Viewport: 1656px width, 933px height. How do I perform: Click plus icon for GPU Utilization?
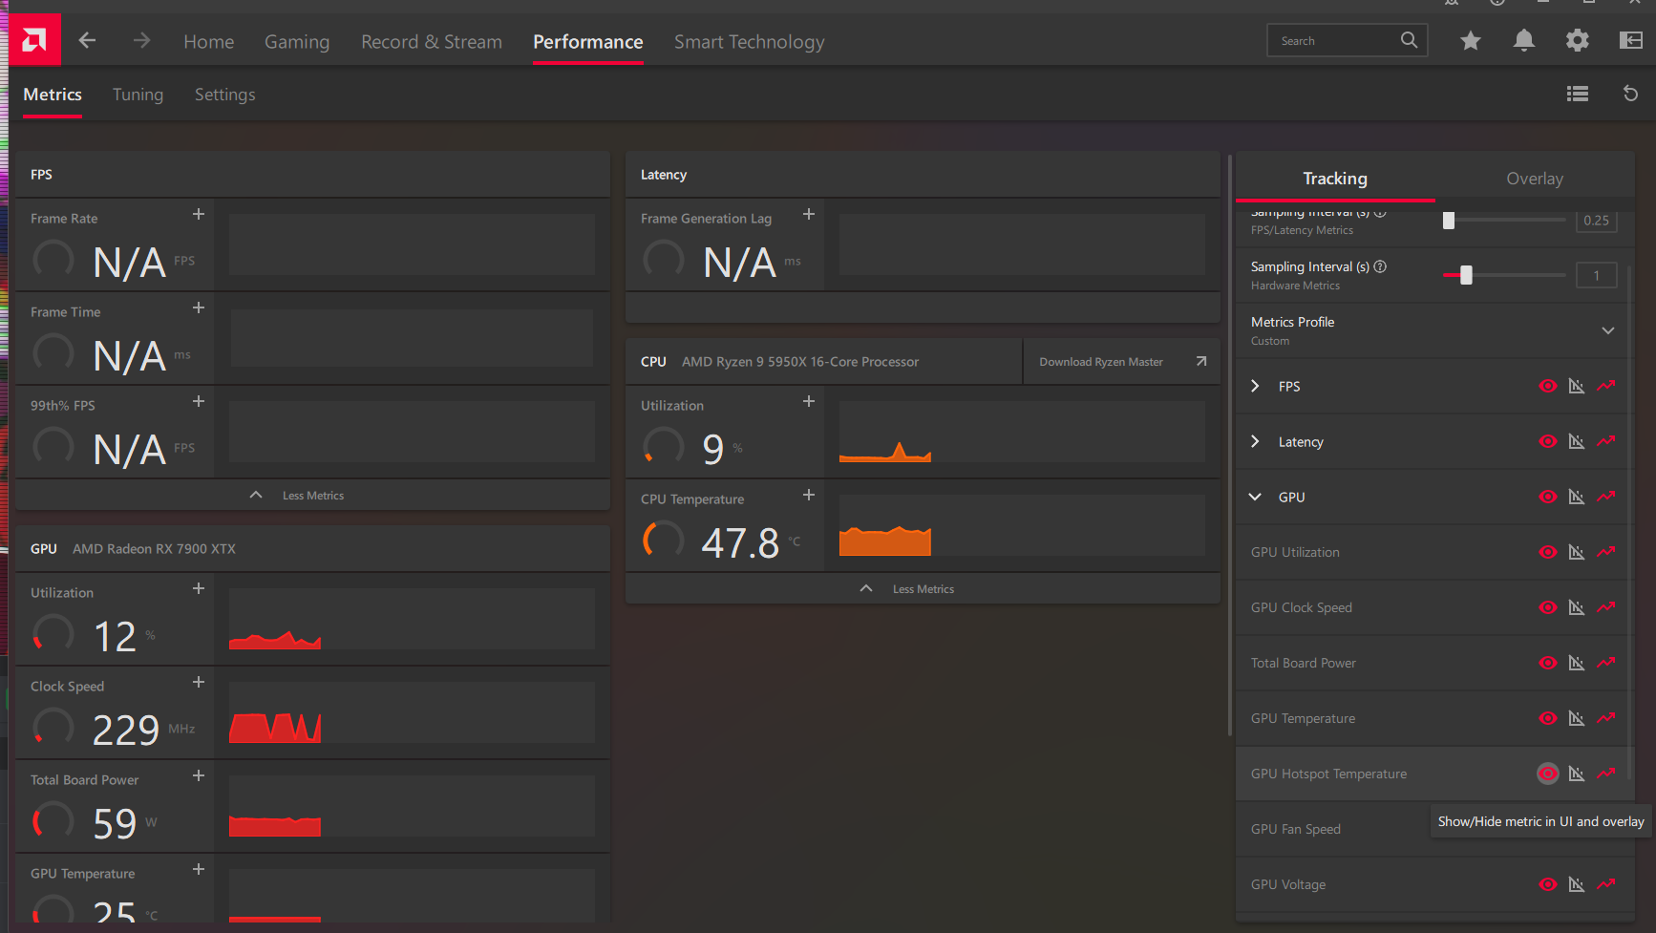199,588
